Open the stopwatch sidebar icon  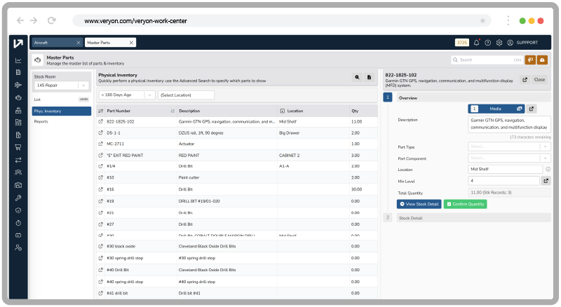point(18,223)
